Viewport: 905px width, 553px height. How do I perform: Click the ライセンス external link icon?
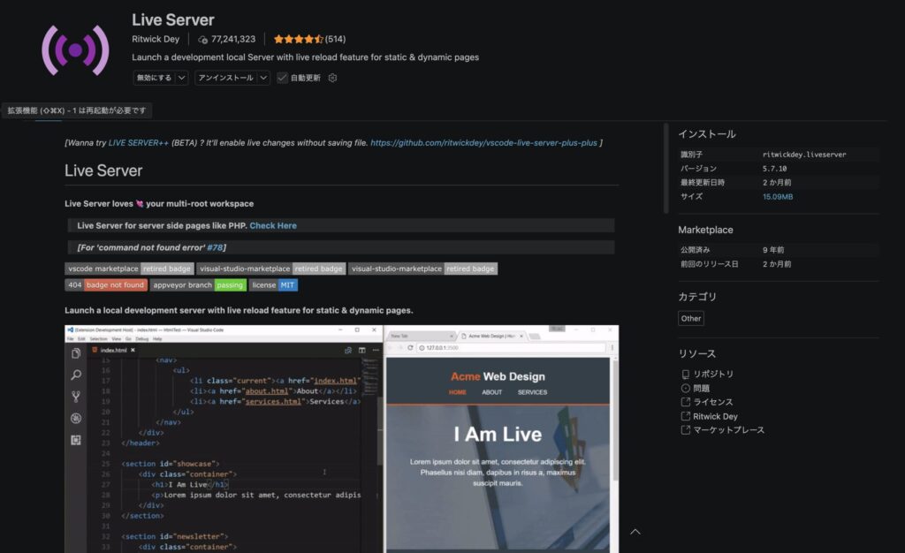(x=685, y=403)
